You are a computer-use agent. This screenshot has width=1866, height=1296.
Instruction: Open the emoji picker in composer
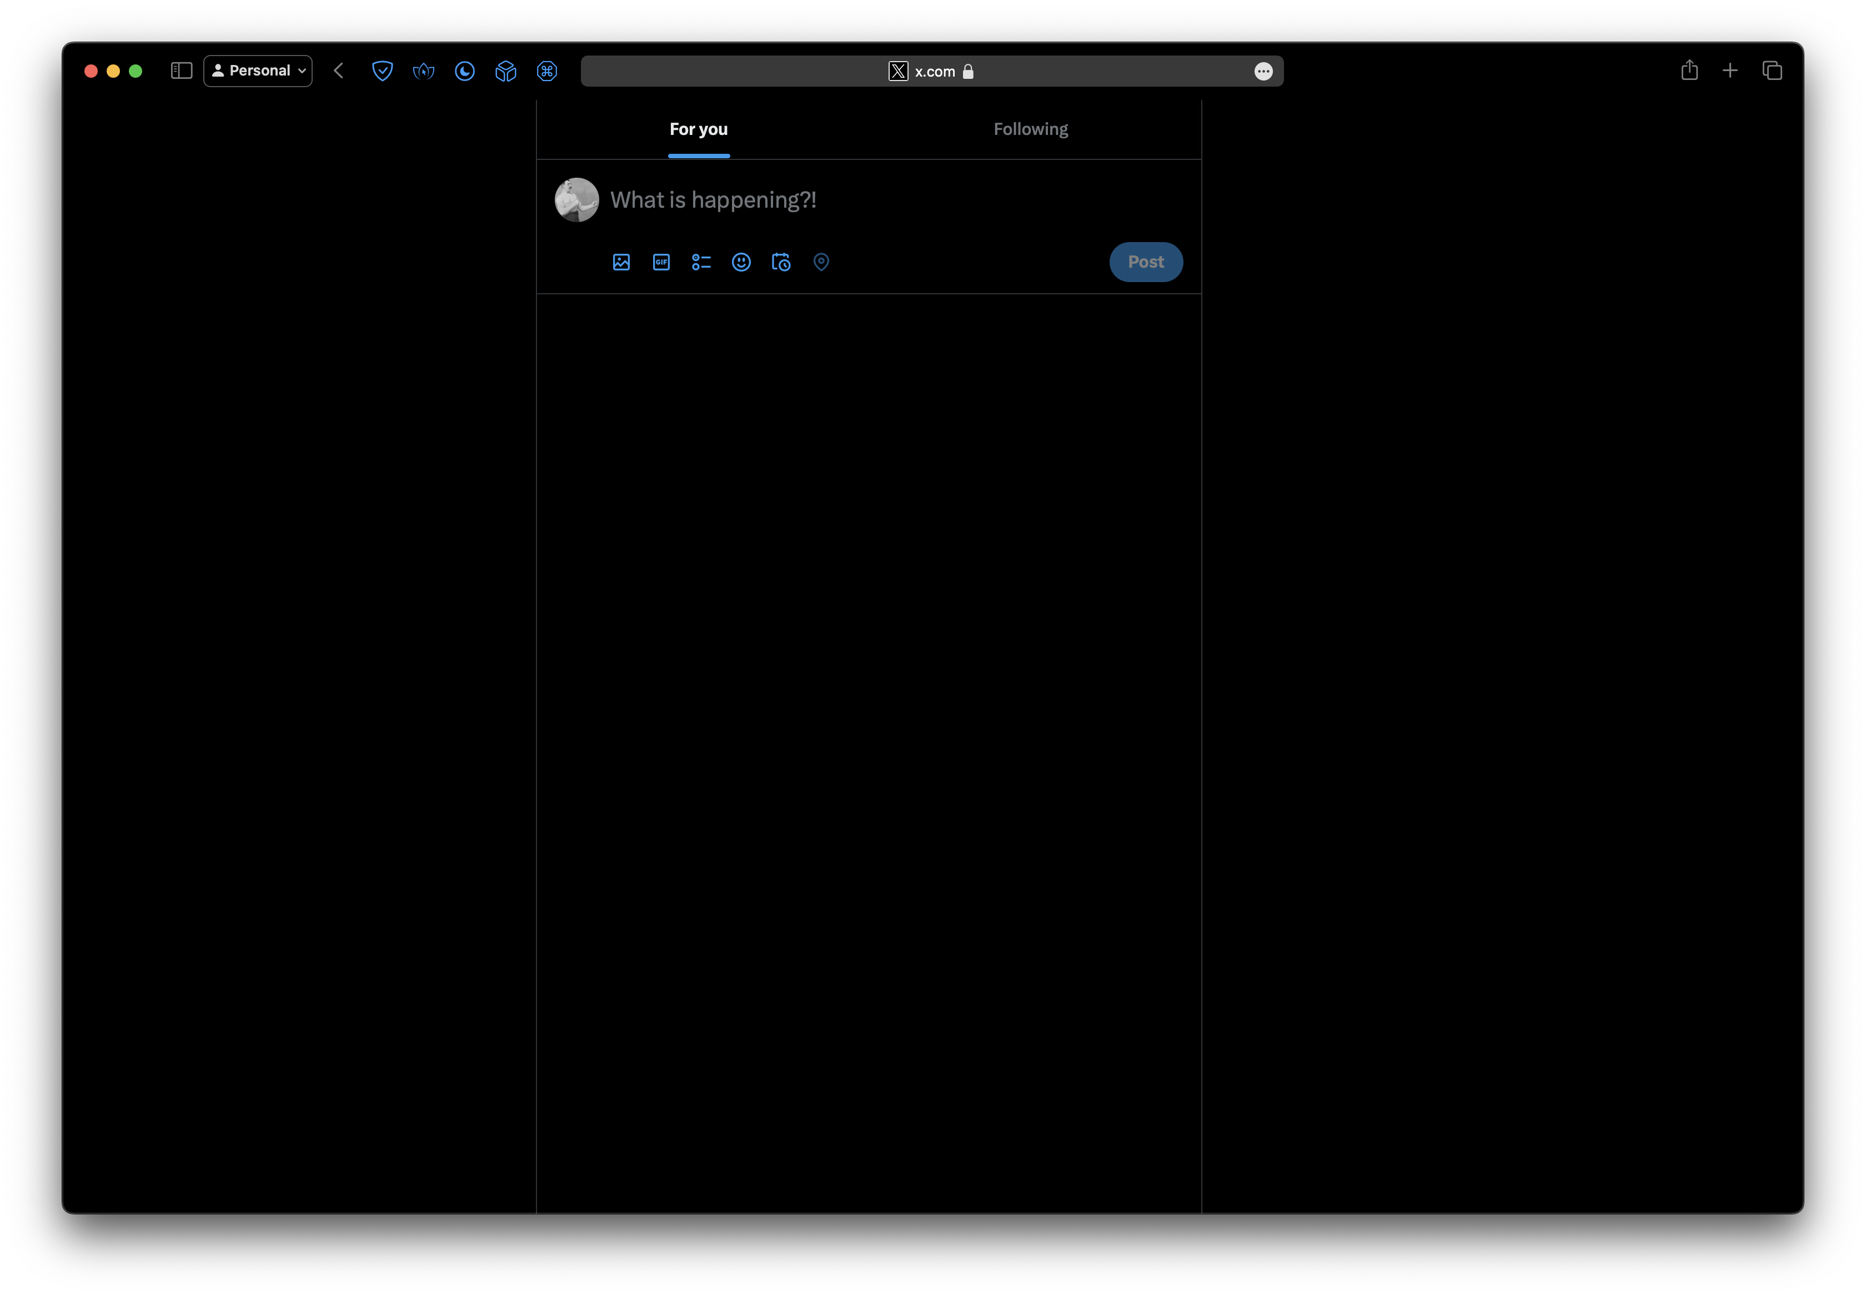click(x=740, y=262)
